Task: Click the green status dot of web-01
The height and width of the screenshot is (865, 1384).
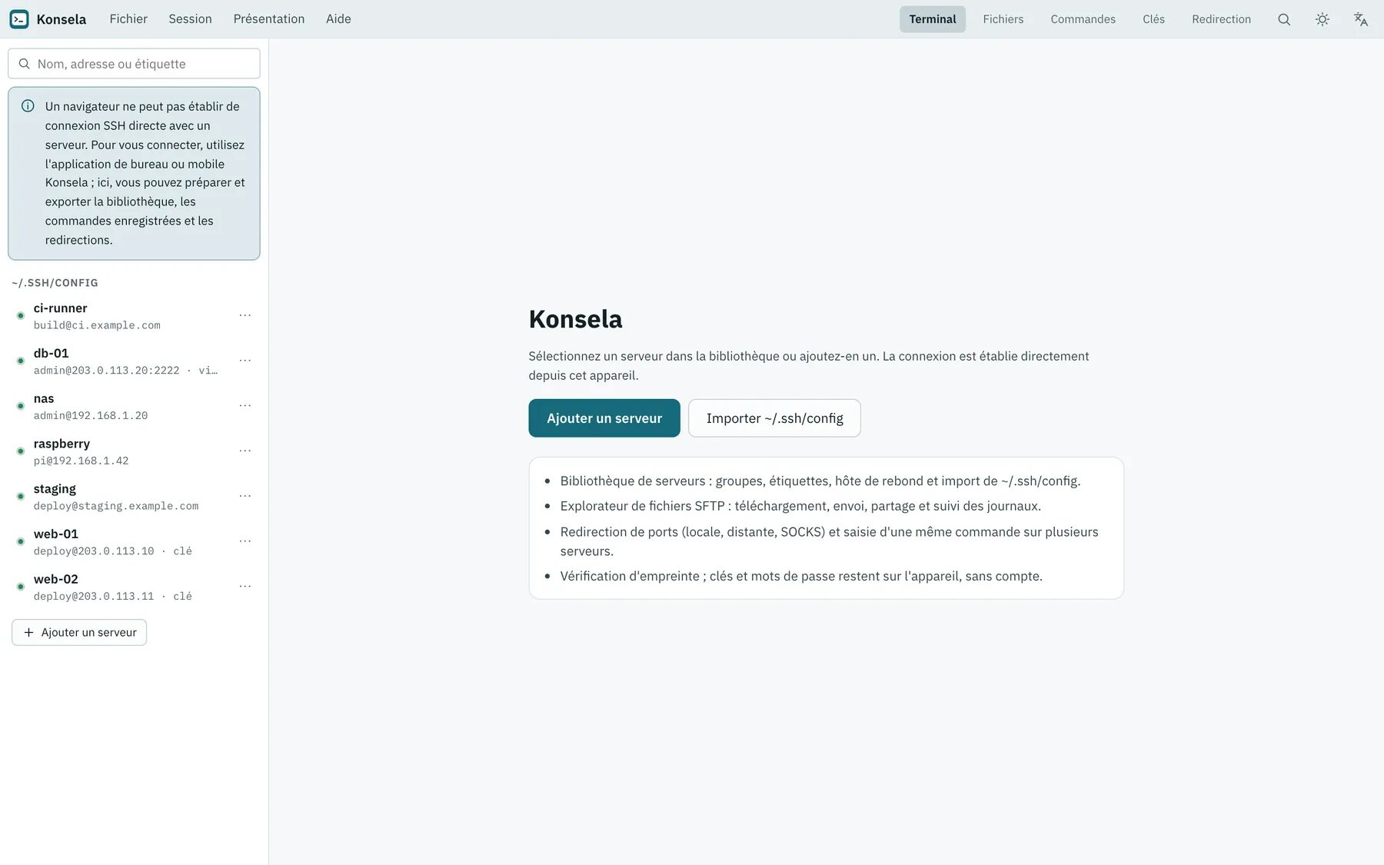Action: [x=21, y=542]
